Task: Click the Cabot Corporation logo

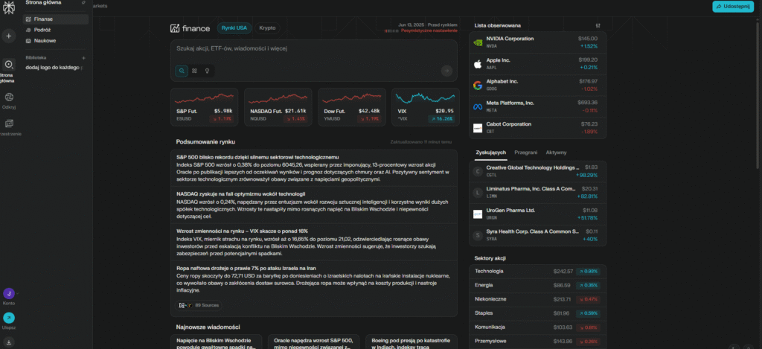Action: (x=478, y=128)
